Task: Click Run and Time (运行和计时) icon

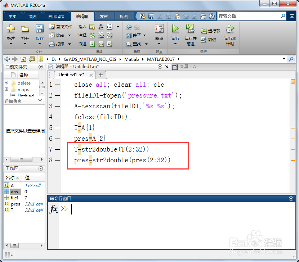Action: click(x=230, y=29)
